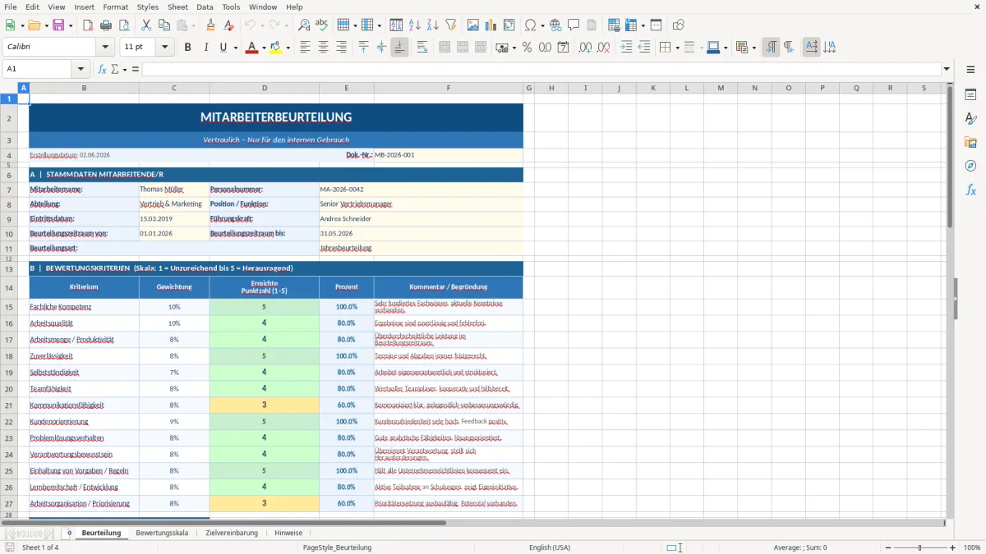Click the font color red A
This screenshot has height=554, width=986.
pyautogui.click(x=251, y=48)
